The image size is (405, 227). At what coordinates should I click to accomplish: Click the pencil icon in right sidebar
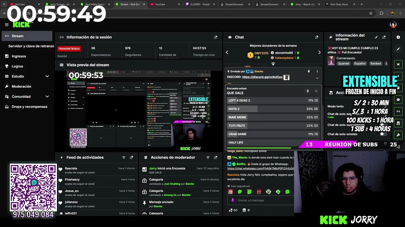[398, 49]
